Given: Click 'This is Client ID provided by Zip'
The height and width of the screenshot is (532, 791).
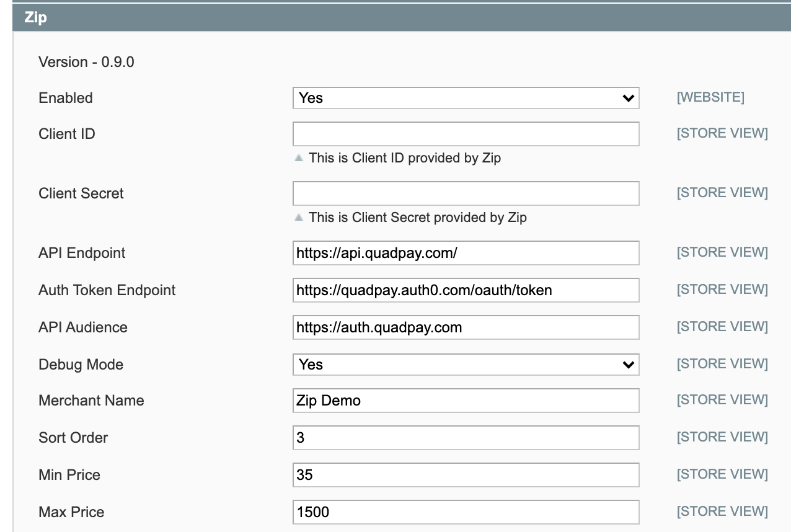Looking at the screenshot, I should (x=405, y=158).
